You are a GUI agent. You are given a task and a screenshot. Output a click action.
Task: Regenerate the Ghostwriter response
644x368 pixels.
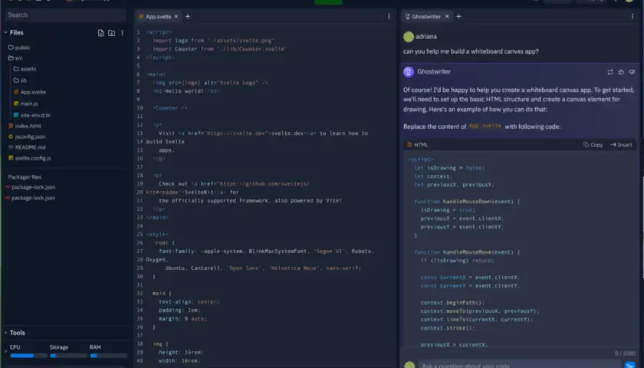pyautogui.click(x=610, y=72)
